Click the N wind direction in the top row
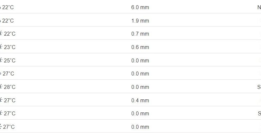 (259, 7)
